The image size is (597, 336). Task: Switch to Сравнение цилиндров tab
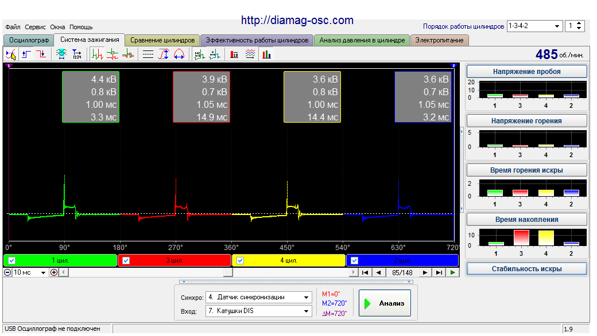pos(162,40)
